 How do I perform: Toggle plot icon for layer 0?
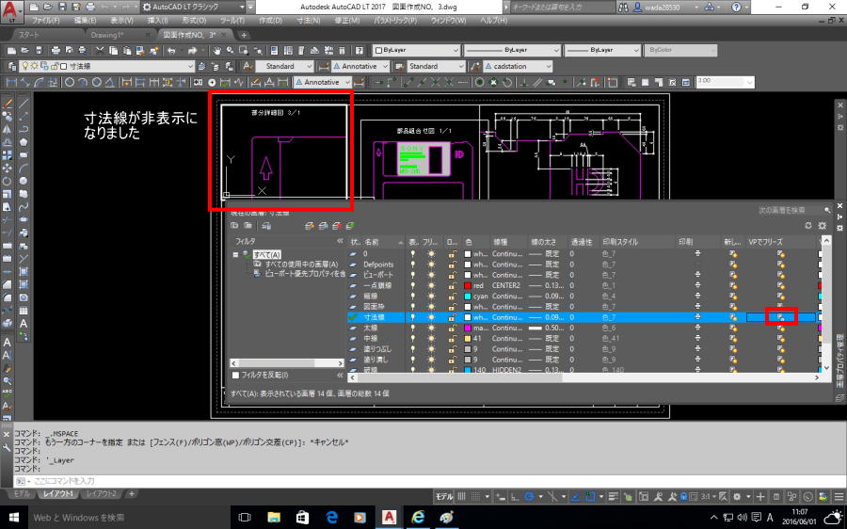point(697,253)
